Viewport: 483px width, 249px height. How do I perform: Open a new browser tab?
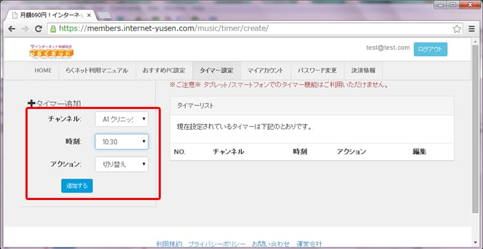click(x=104, y=15)
